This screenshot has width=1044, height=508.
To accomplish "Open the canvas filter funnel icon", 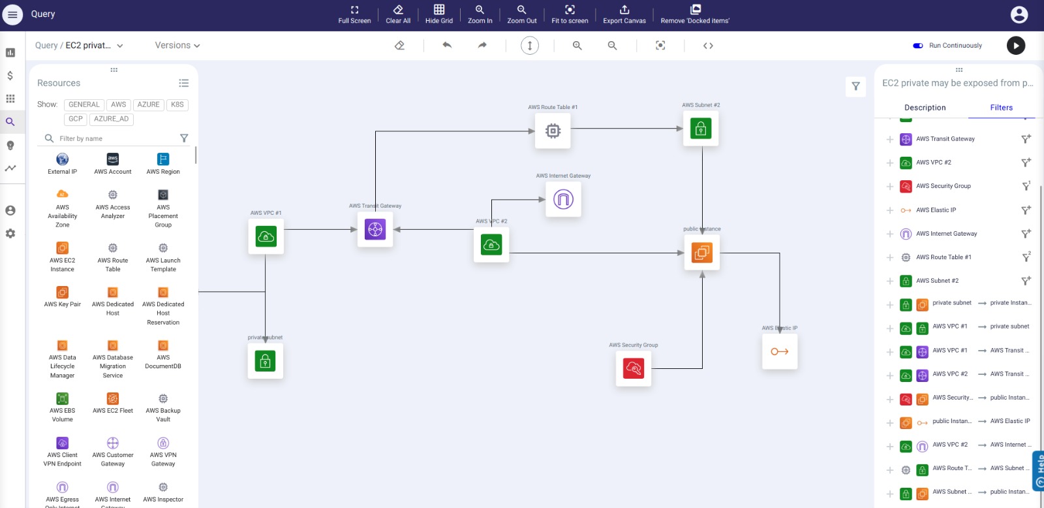I will tap(855, 86).
